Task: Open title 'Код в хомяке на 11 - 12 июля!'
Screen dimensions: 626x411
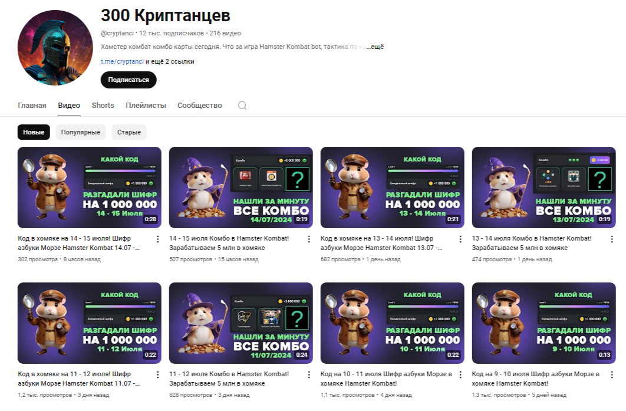Action: coord(78,379)
